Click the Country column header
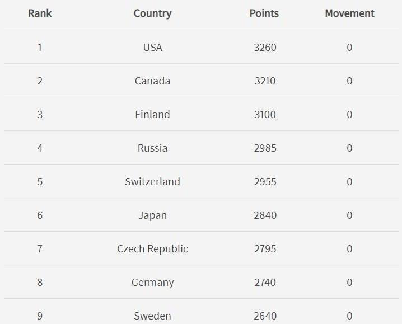 coord(152,13)
